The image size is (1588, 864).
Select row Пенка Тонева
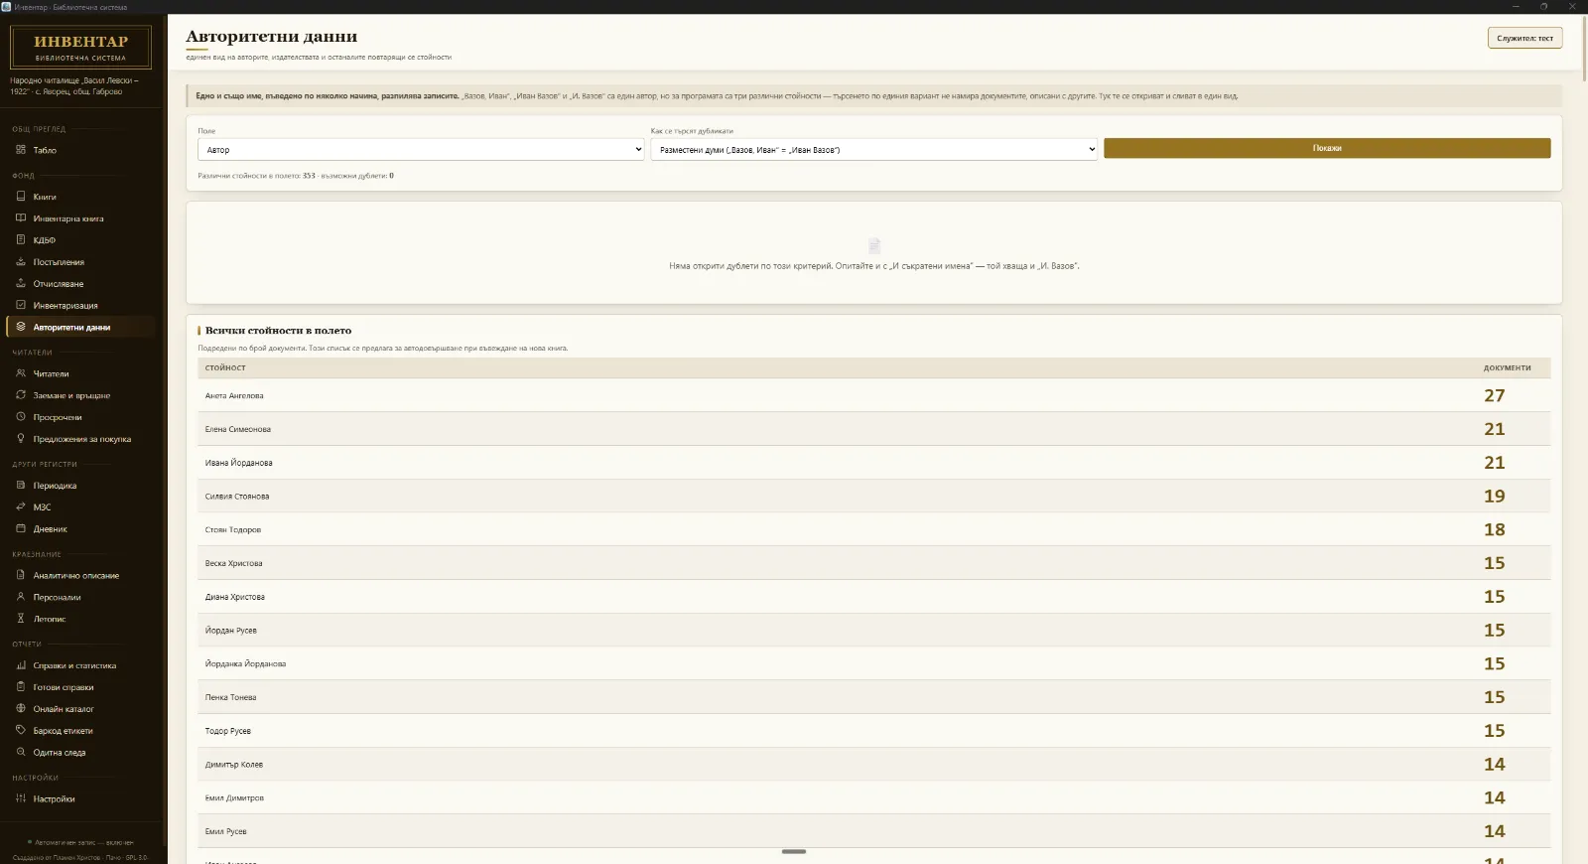873,697
